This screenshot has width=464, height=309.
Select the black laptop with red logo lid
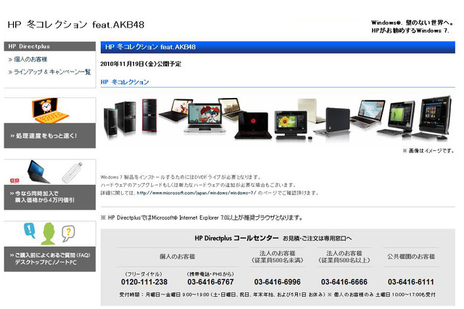click(253, 125)
